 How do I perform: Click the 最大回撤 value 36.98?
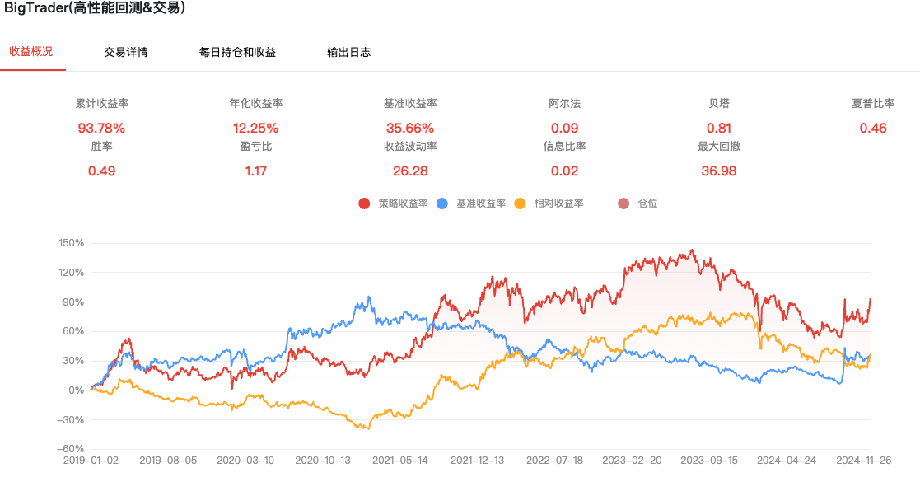(x=719, y=171)
